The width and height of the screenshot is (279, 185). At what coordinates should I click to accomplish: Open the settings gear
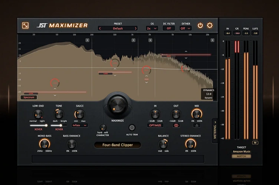pos(210,26)
